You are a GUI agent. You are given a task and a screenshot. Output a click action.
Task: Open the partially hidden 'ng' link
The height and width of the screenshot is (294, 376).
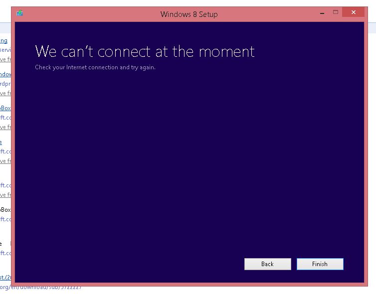3,40
